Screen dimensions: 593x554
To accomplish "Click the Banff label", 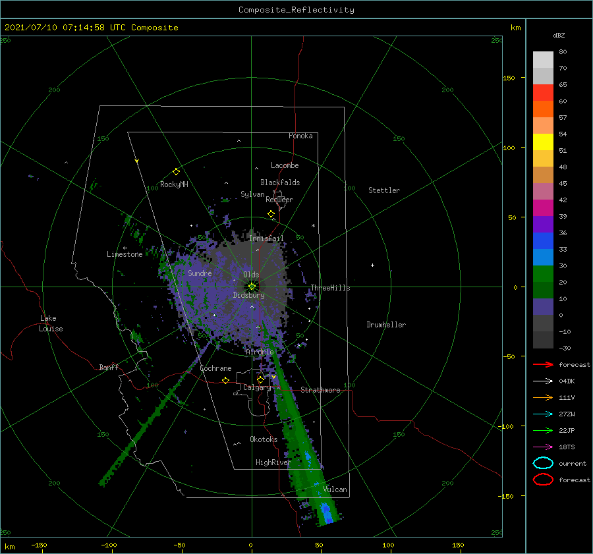I will tap(109, 367).
